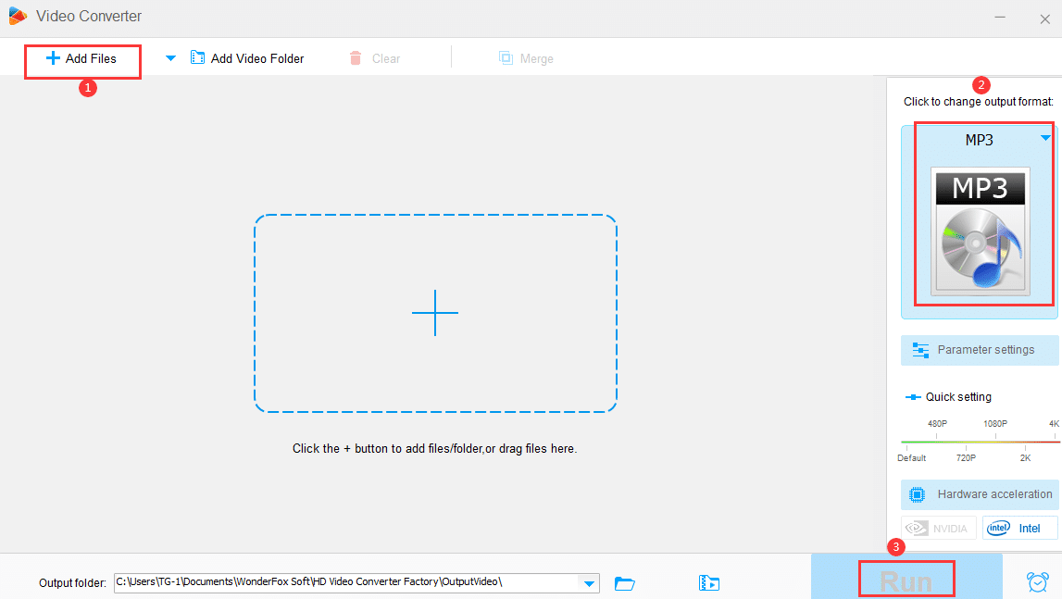Toggle Hardware acceleration
Screen dimensions: 1062x599
(980, 494)
